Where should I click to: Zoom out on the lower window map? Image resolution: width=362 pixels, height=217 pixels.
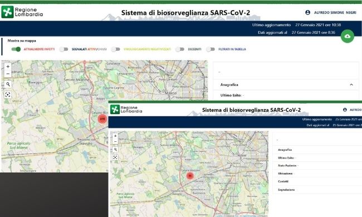pyautogui.click(x=115, y=141)
